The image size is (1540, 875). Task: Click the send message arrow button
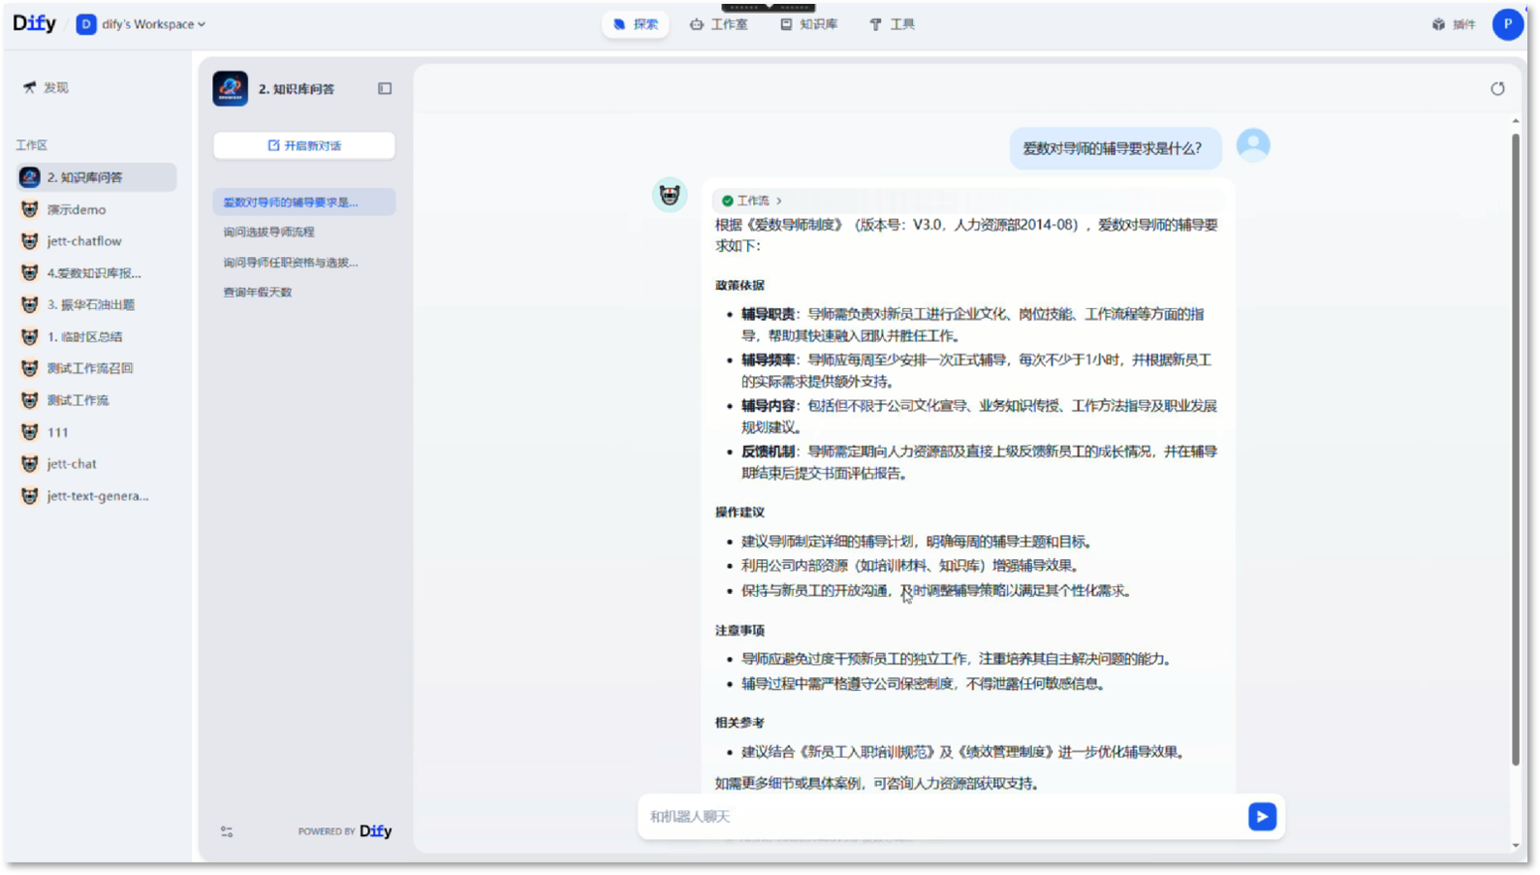click(1261, 817)
